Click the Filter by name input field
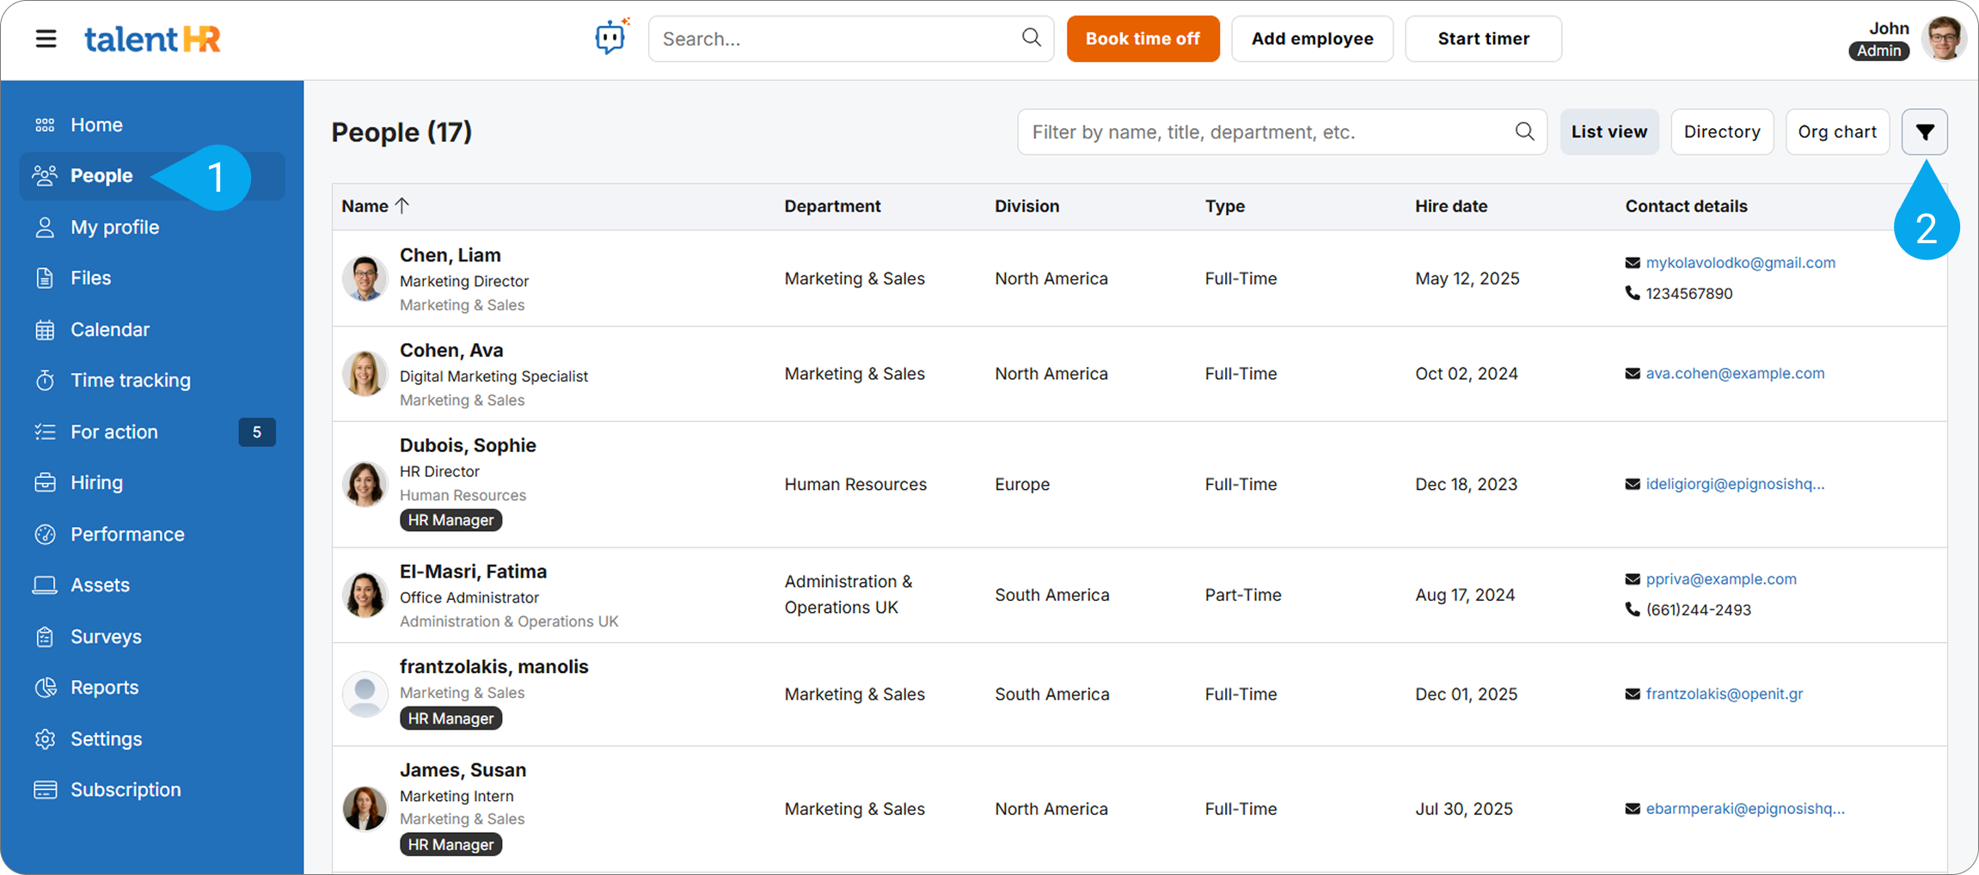 click(1264, 132)
